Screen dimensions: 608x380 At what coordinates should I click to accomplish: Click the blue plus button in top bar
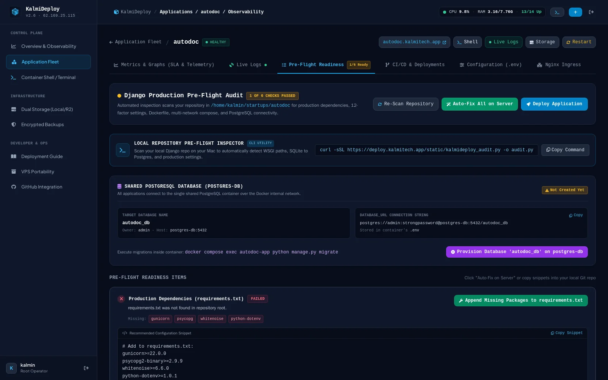pos(575,12)
